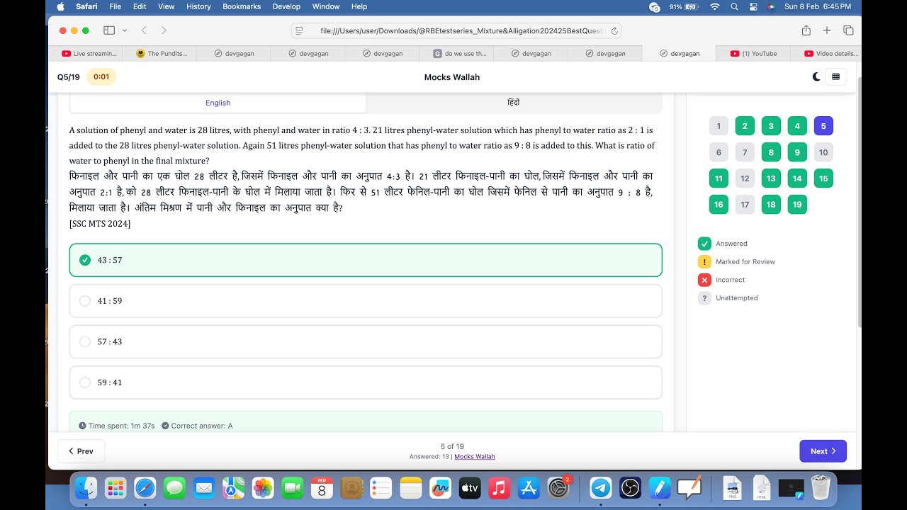Go back with Prev button
The image size is (907, 510).
coord(81,451)
